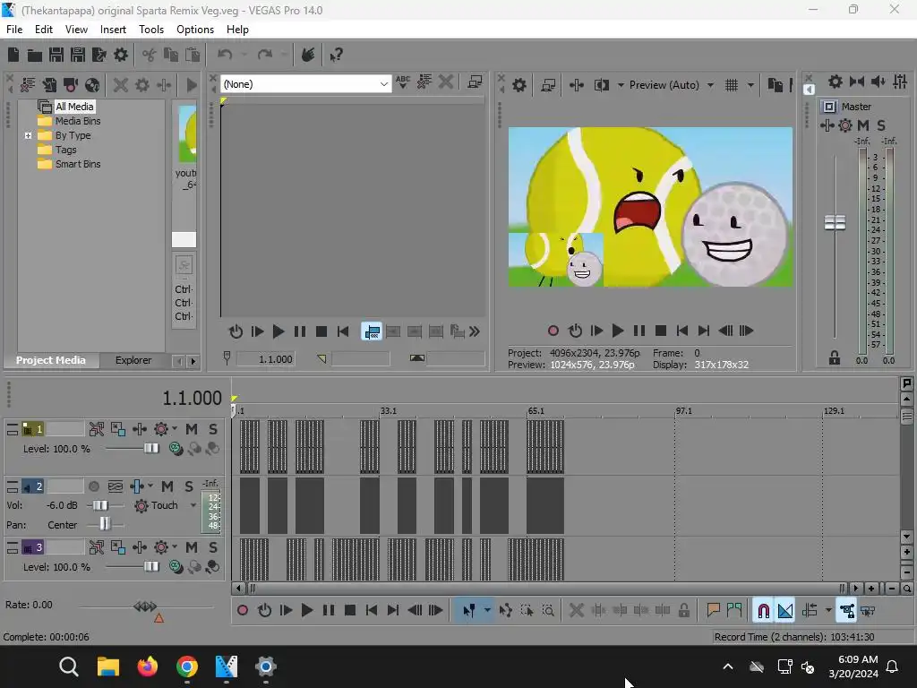
Task: Mute video Track 1
Action: pyautogui.click(x=192, y=429)
